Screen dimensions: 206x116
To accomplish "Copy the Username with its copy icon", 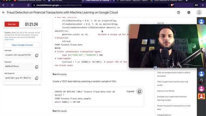I will tap(37, 55).
